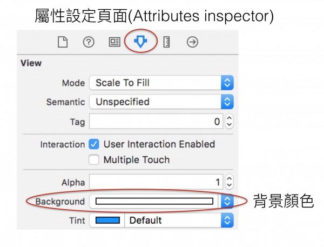Open the Connections inspector arrow icon

click(x=192, y=42)
